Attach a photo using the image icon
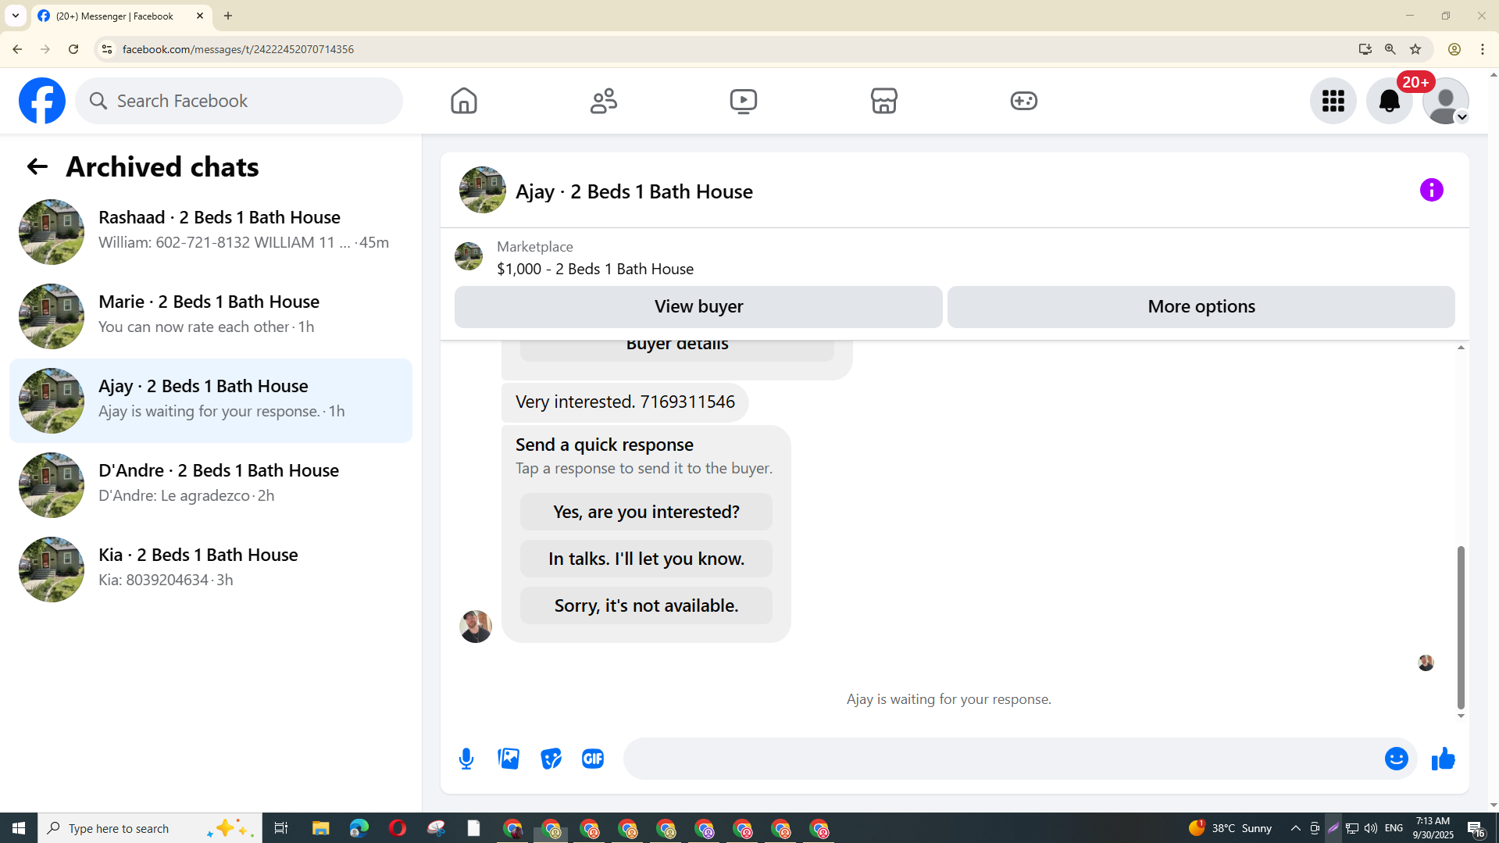 click(509, 759)
